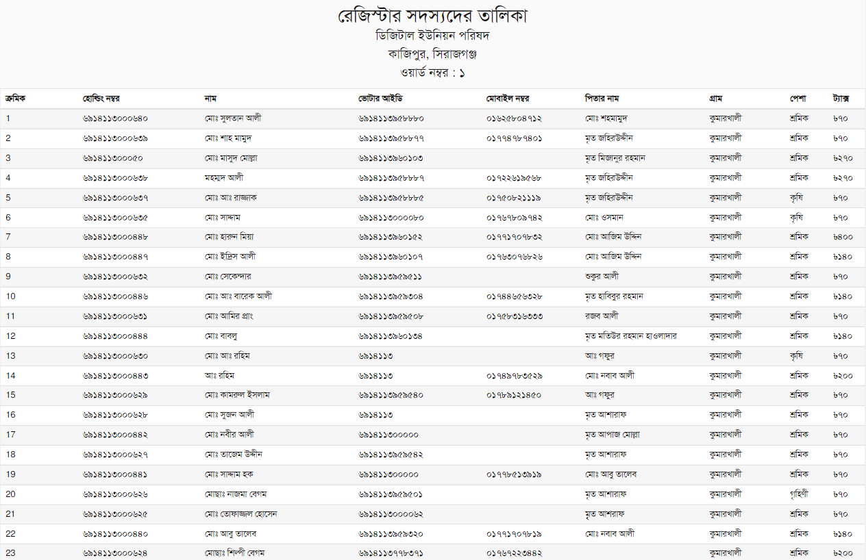
Task: Select member 'মোছাঃ নাজমা বেগম'
Action: (x=235, y=494)
